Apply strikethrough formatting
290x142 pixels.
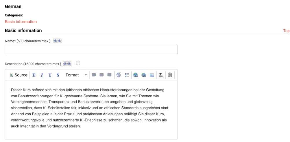(58, 75)
